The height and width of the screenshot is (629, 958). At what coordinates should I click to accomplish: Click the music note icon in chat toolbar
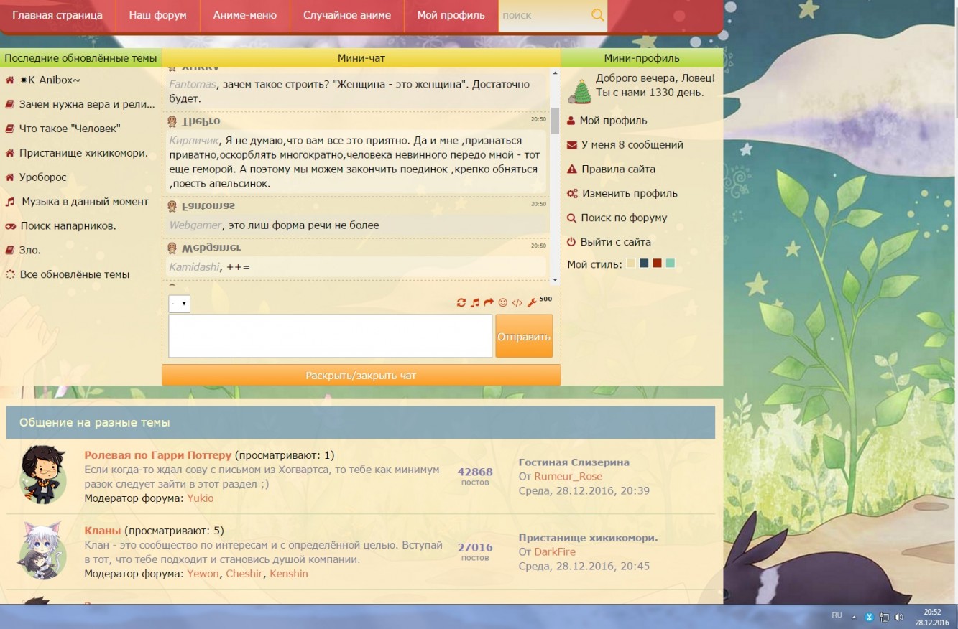475,303
